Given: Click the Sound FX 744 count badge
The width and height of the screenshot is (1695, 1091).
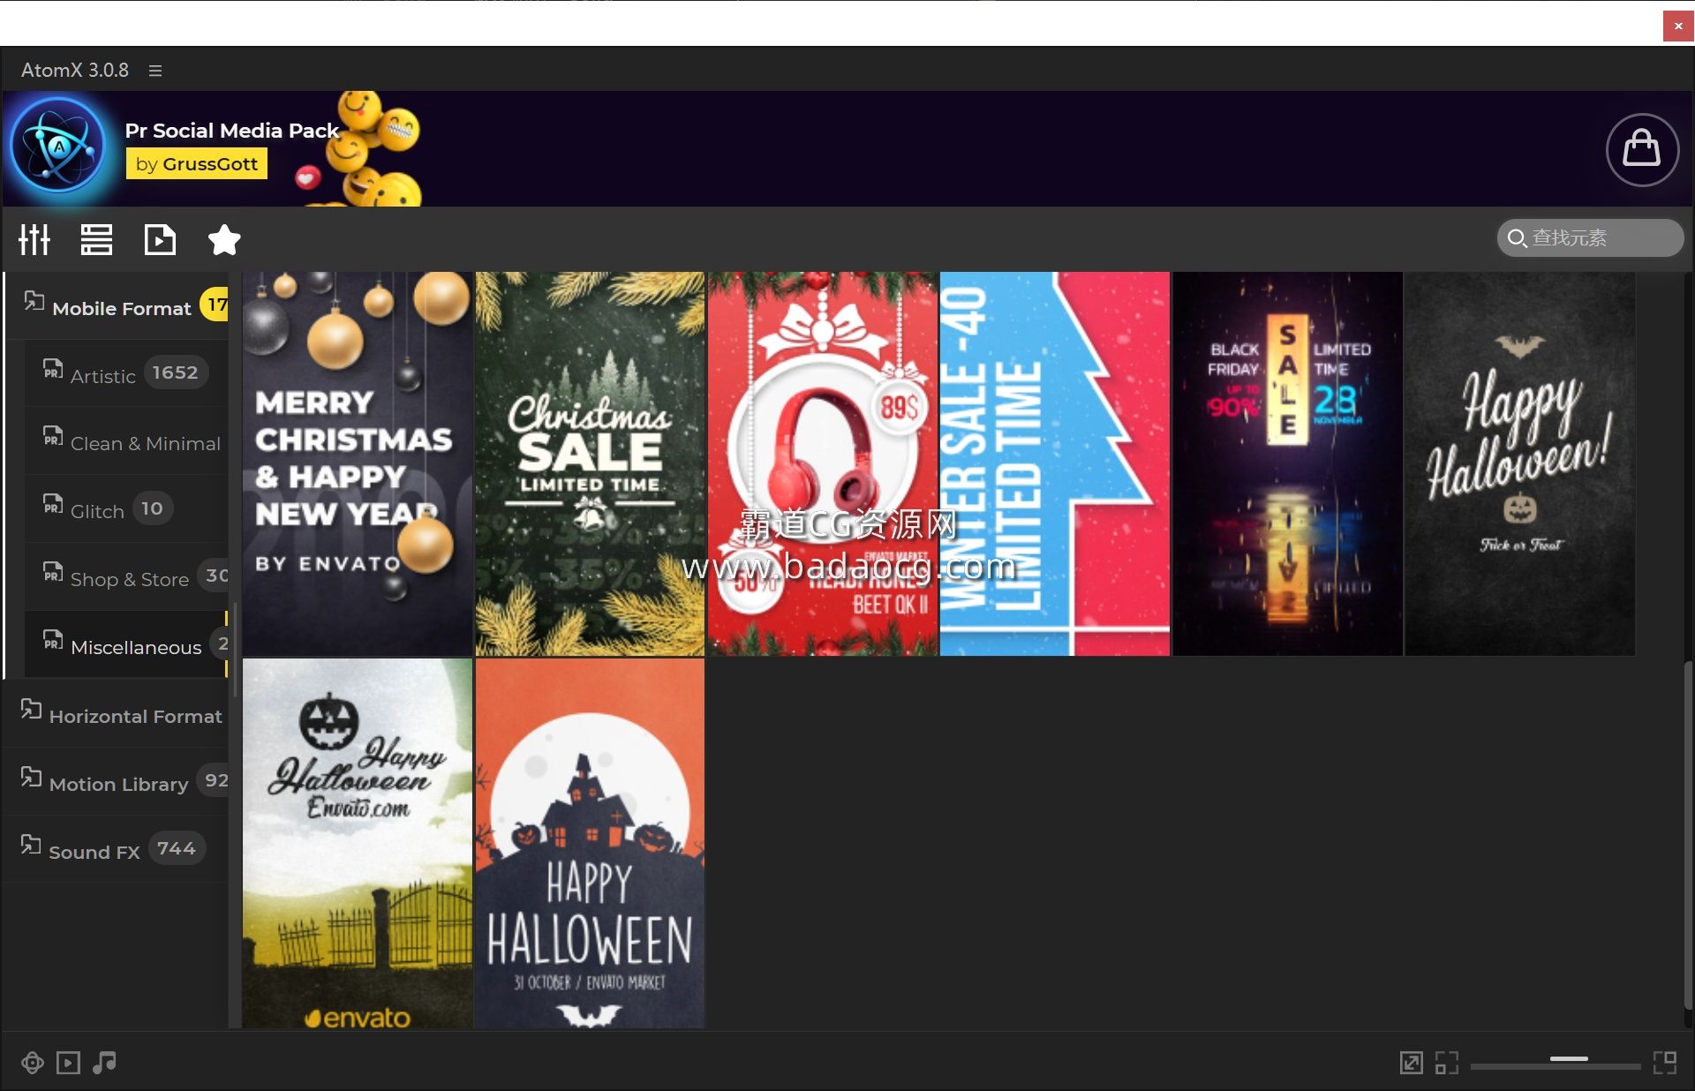Looking at the screenshot, I should [x=177, y=848].
